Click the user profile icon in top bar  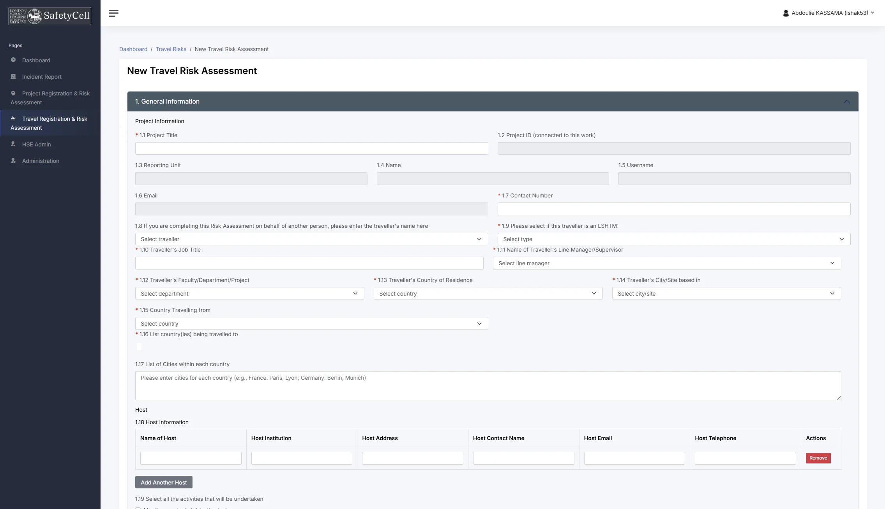[x=786, y=13]
